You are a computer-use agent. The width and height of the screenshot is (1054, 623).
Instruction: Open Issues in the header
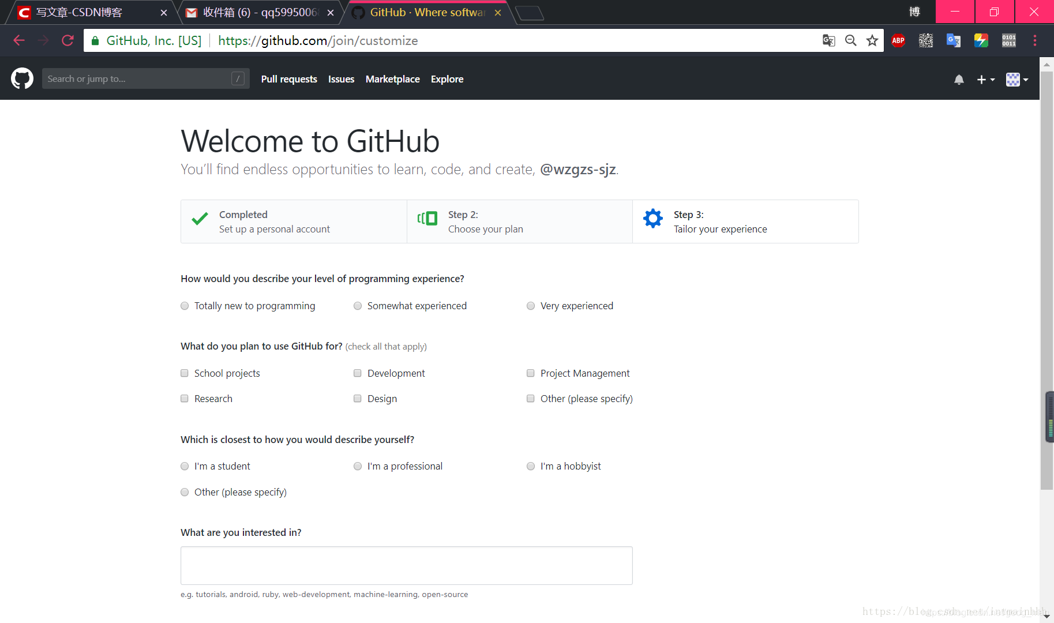[341, 79]
